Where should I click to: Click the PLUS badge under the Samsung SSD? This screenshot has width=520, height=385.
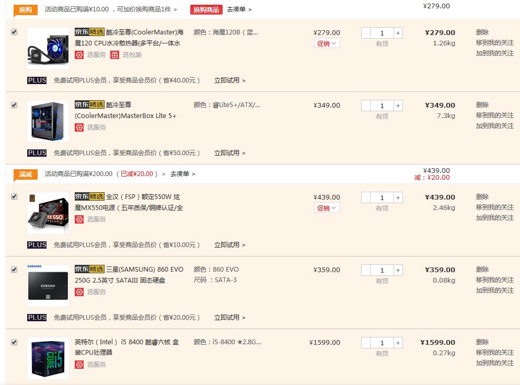pos(37,318)
